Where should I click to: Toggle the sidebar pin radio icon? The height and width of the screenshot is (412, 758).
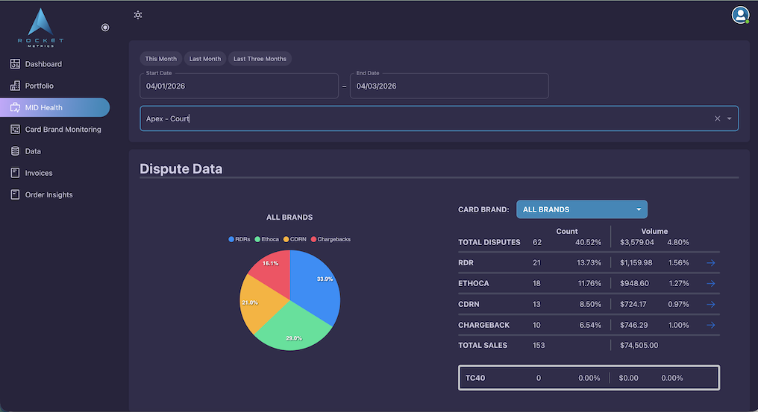[105, 28]
